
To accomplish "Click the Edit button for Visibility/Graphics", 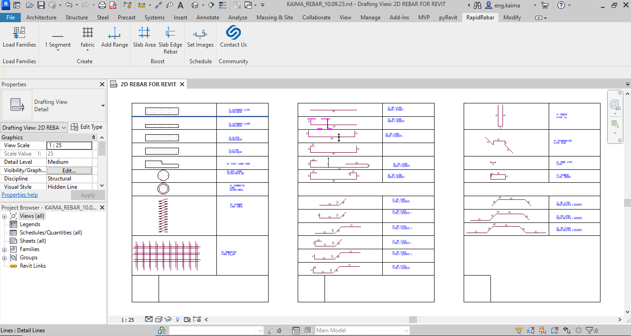I will pos(69,171).
